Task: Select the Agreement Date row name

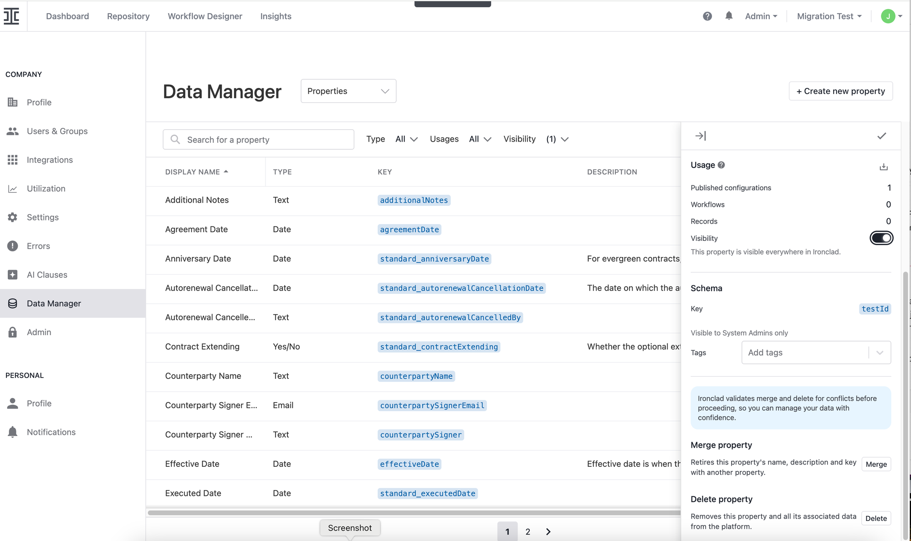Action: (196, 229)
